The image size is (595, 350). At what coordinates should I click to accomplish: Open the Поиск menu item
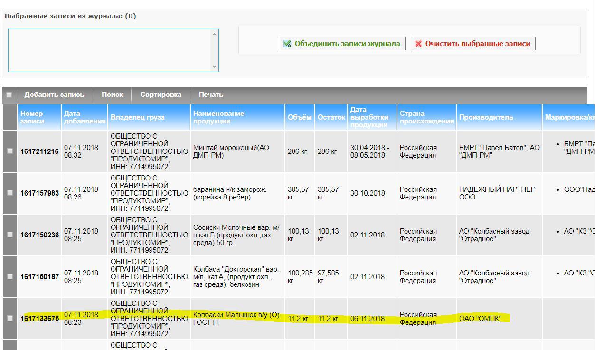click(112, 95)
